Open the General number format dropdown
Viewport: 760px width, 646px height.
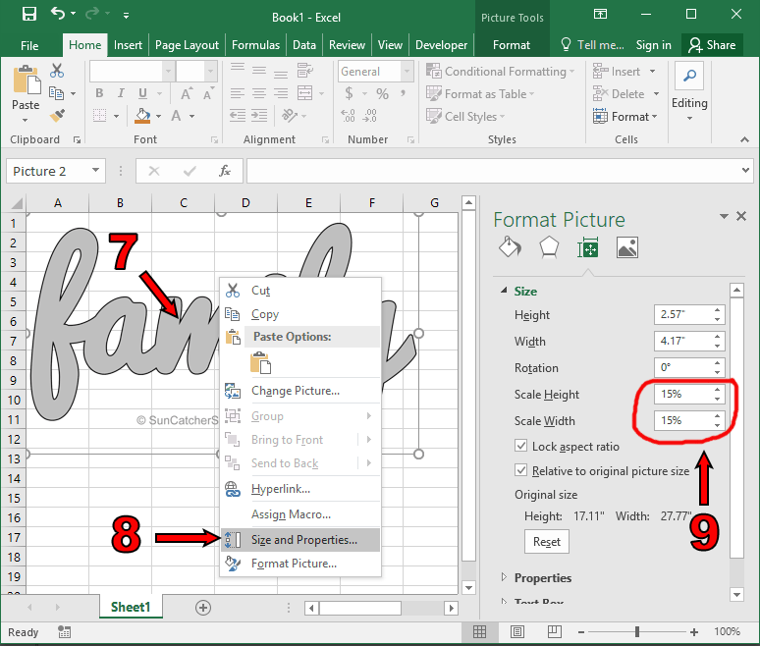[x=407, y=72]
